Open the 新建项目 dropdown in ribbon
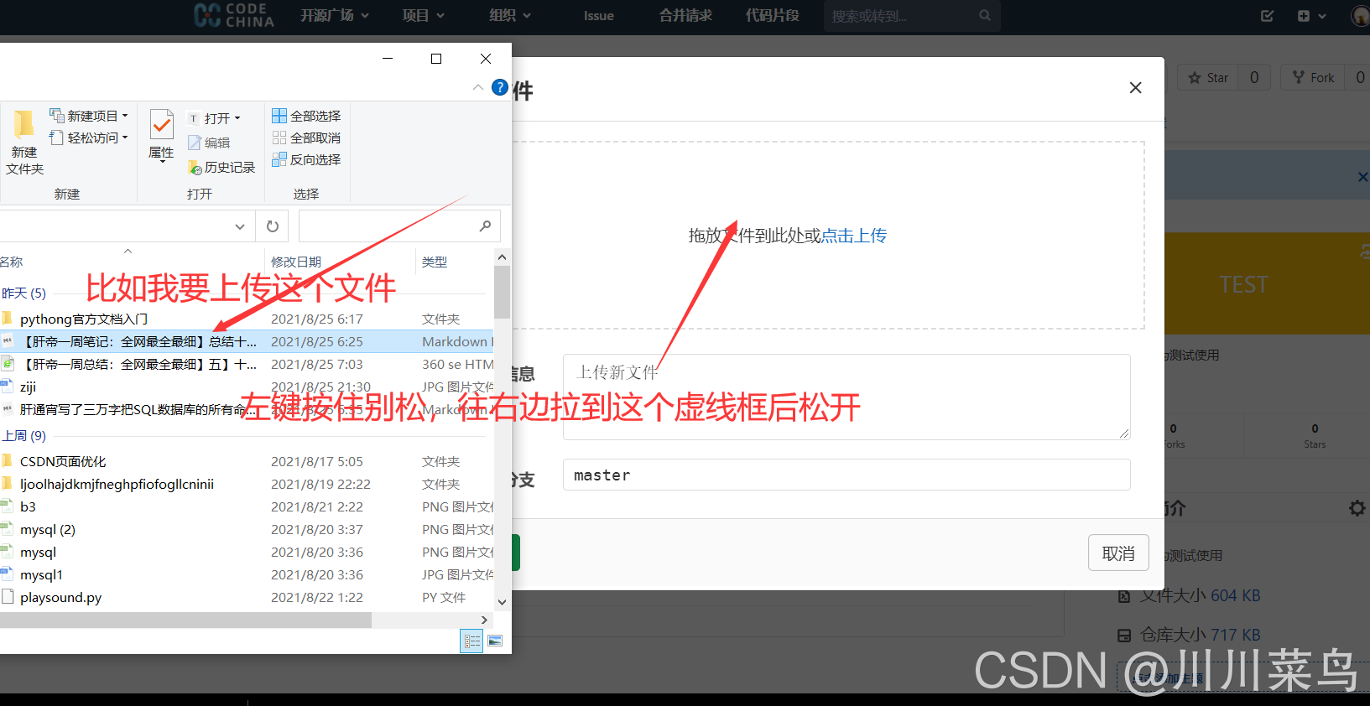The height and width of the screenshot is (706, 1370). click(x=89, y=116)
